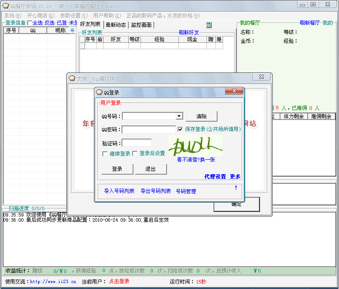Click the blue down arrow in login list header
339x289 pixels.
tap(72, 31)
